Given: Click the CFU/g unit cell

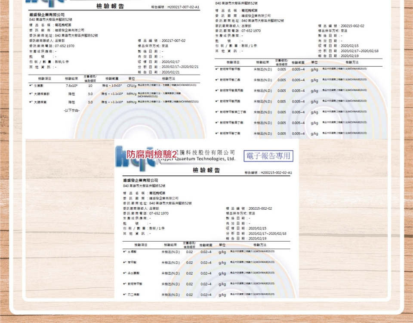Looking at the screenshot, I should [132, 86].
